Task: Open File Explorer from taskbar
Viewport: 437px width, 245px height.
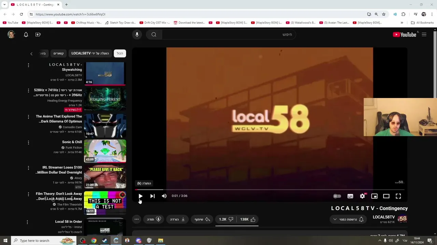Action: (160, 241)
